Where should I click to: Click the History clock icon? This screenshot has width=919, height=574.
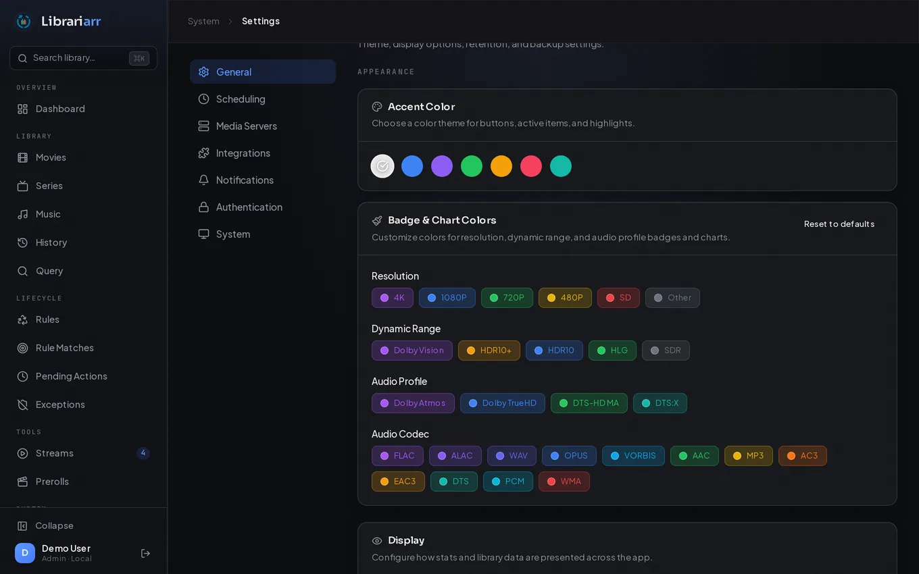point(22,242)
